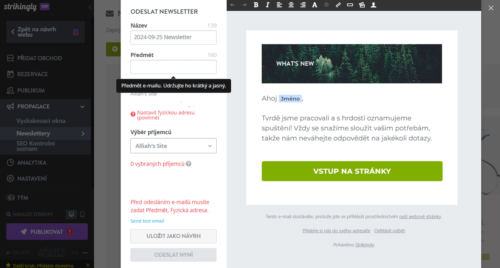Switch preview to desktop view
Viewport: 500px width, 268px height.
[x=71, y=214]
